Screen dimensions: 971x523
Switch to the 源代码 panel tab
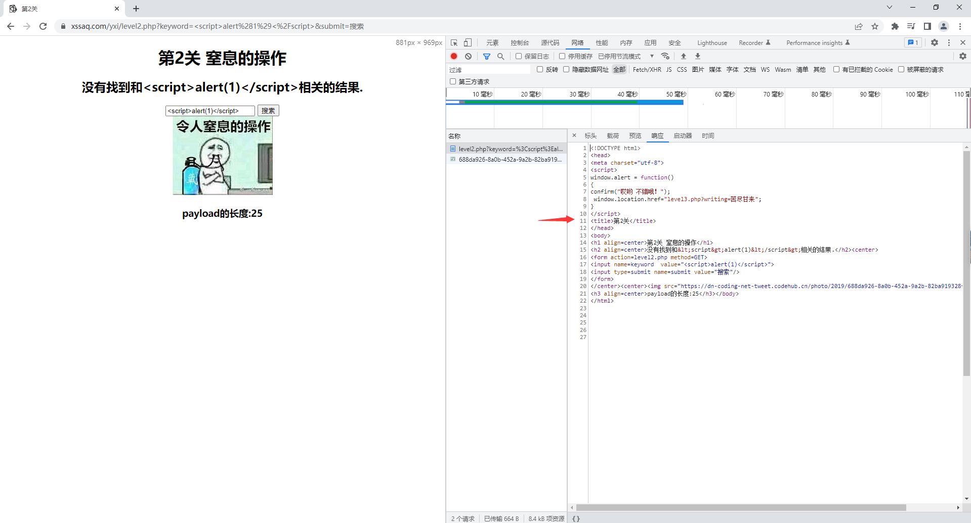[550, 43]
